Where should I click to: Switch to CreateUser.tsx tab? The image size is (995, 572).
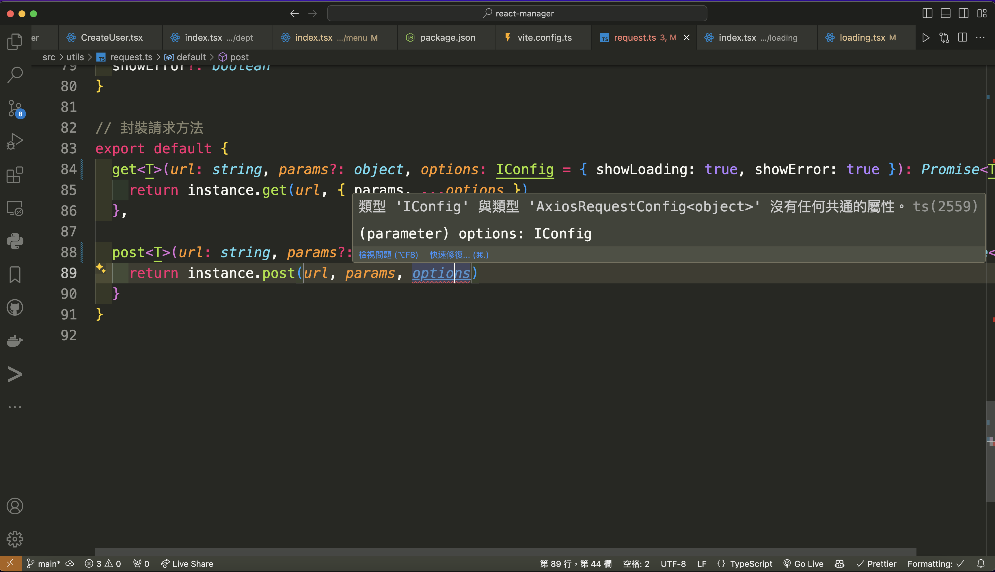coord(111,38)
